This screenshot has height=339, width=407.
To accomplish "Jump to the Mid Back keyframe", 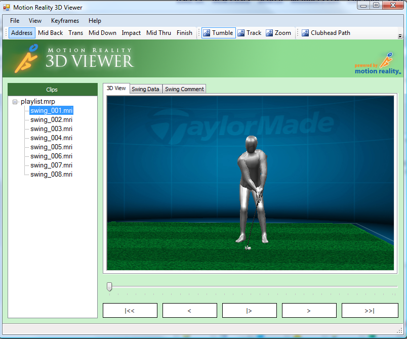I will click(50, 33).
